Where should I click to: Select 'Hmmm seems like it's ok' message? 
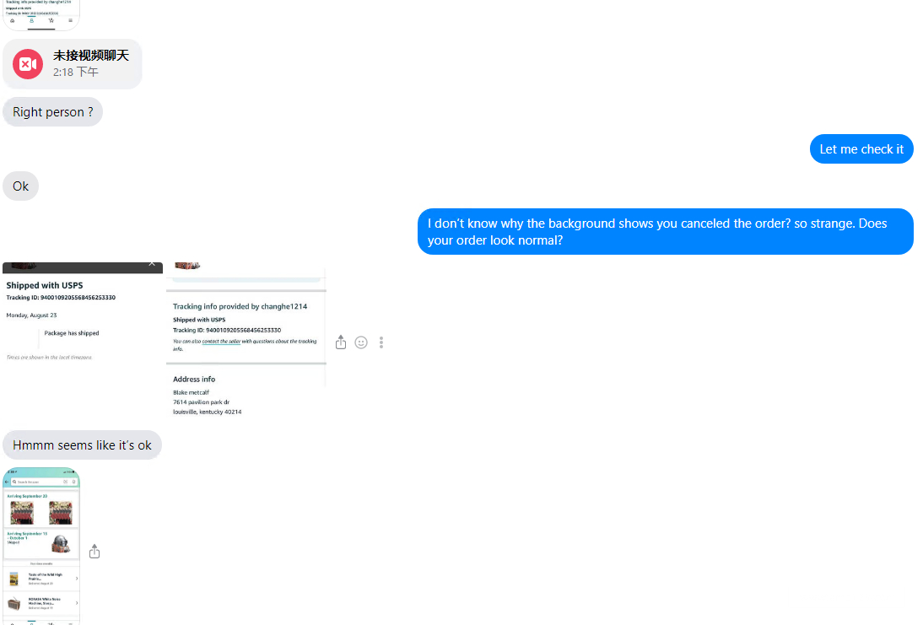[x=82, y=445]
